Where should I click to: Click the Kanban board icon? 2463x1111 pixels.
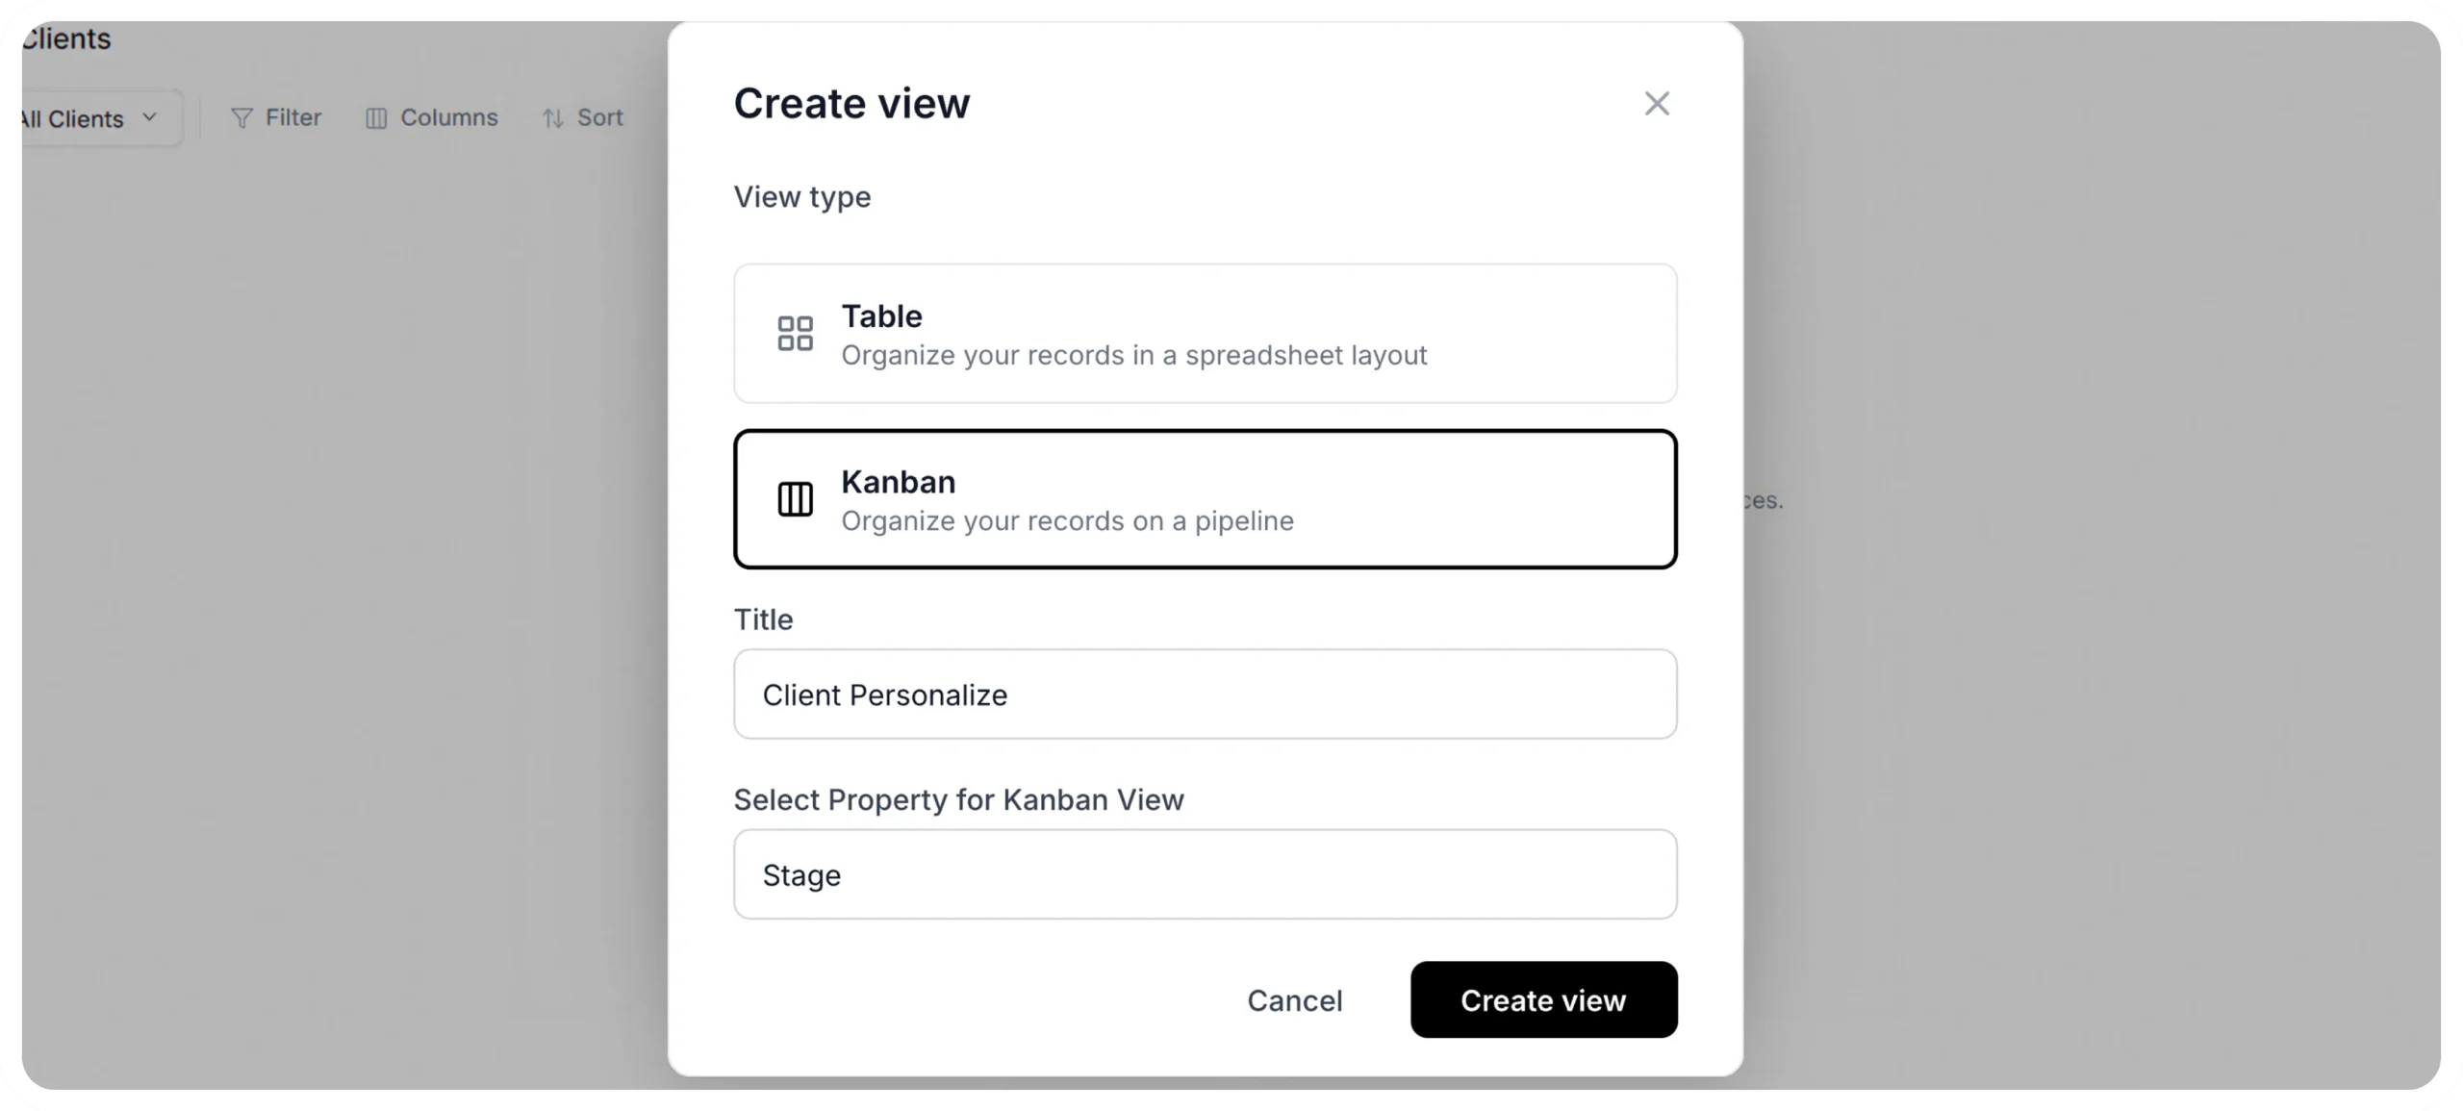[x=795, y=499]
